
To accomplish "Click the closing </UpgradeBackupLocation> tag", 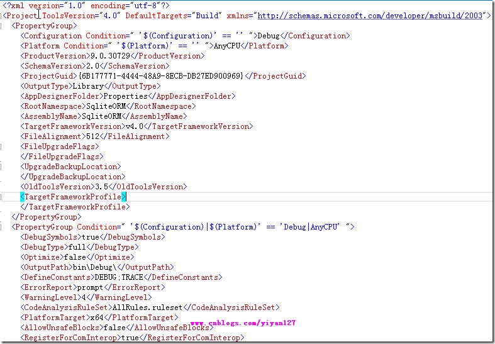I will click(73, 177).
